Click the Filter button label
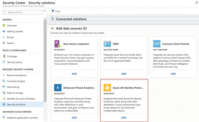199x122 pixels. click(x=58, y=11)
